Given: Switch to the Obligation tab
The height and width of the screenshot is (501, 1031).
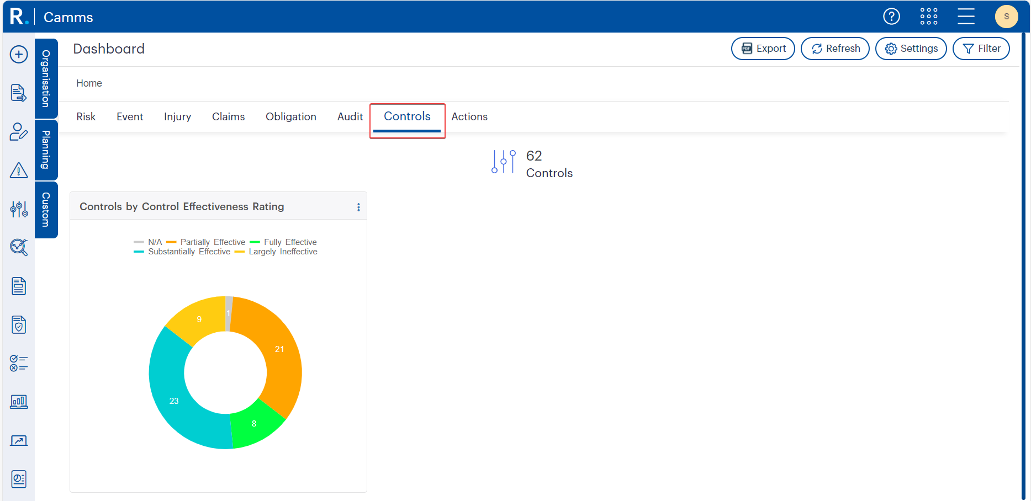Looking at the screenshot, I should (x=291, y=116).
